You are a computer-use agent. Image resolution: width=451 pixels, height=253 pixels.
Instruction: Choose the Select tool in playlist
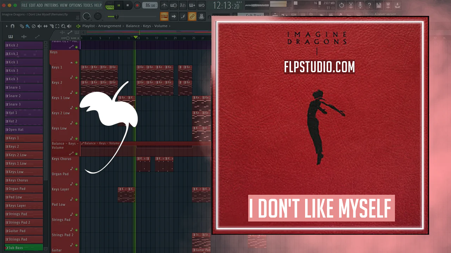[57, 26]
